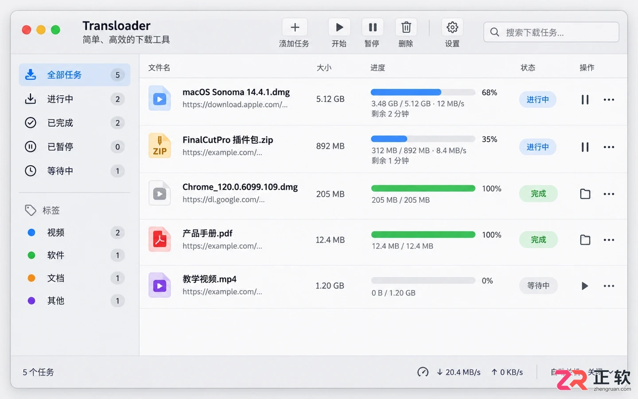This screenshot has width=638, height=399.
Task: Click 等待中 status badge for 教学视频.mp4
Action: click(x=538, y=286)
